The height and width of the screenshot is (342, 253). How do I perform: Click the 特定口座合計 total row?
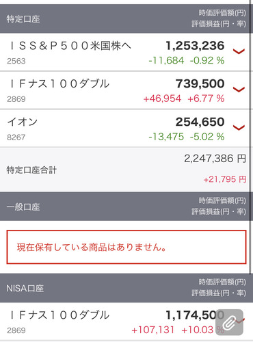[x=125, y=170]
